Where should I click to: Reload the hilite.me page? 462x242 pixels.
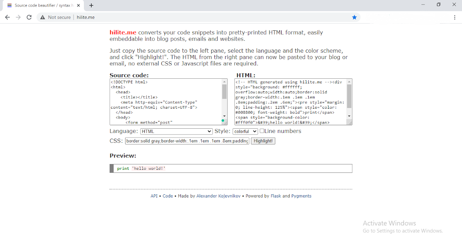(29, 17)
